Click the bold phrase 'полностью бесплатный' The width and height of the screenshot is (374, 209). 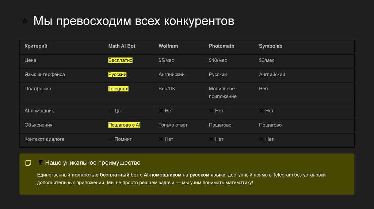100,175
